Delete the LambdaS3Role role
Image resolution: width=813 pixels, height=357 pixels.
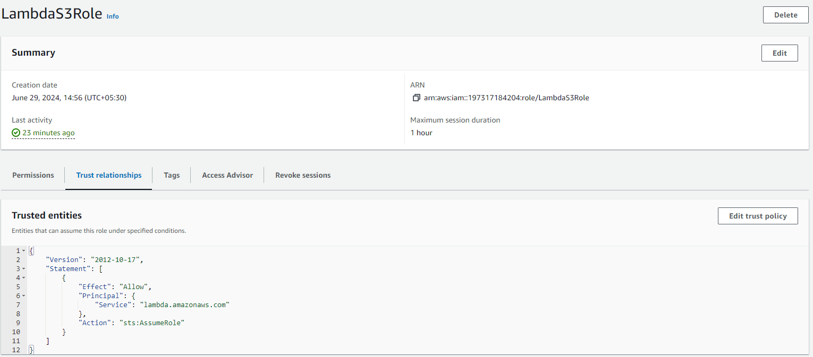pyautogui.click(x=785, y=14)
